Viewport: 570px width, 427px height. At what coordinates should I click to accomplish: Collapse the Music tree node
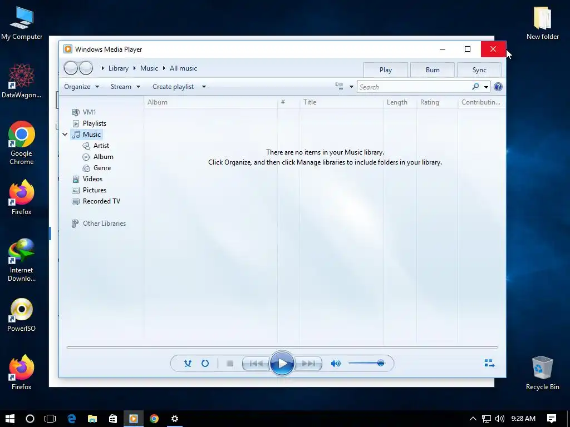65,135
